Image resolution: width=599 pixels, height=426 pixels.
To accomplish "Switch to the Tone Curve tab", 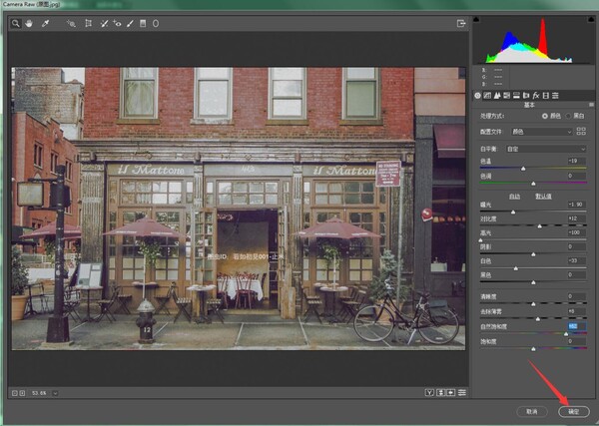I will click(x=487, y=96).
